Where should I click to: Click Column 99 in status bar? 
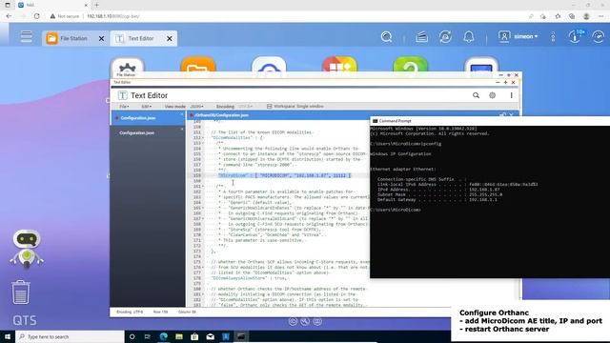point(187,312)
